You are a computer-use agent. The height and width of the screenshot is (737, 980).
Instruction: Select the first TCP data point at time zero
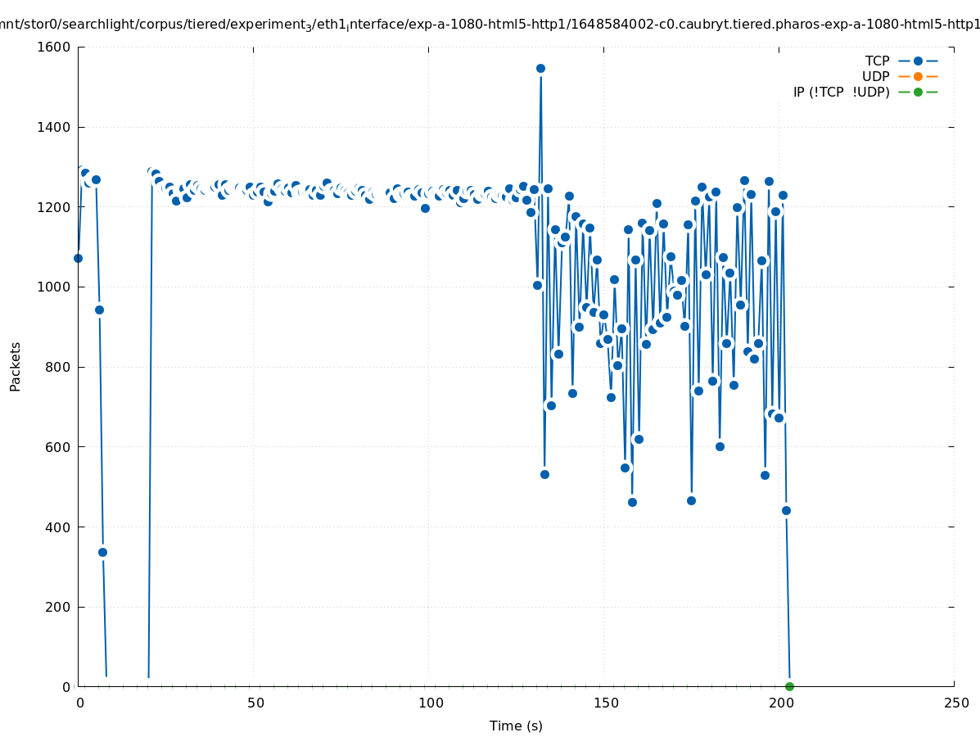pyautogui.click(x=78, y=258)
